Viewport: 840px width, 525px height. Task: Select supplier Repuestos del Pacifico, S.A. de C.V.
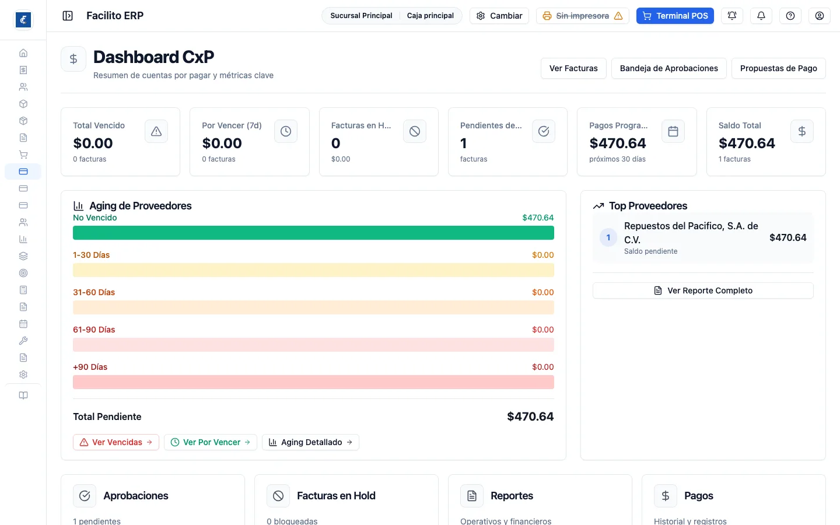pos(703,238)
